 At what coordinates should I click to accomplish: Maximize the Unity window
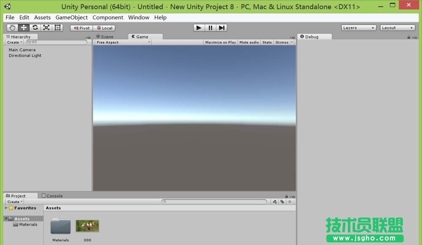[392, 5]
